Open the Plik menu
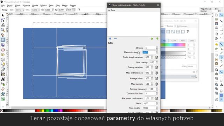The width and height of the screenshot is (224, 126). 3,6
